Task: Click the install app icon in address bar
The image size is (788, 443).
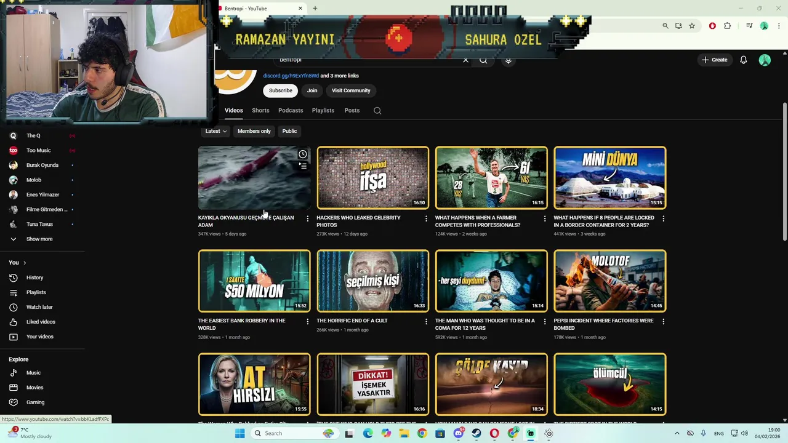Action: (678, 26)
